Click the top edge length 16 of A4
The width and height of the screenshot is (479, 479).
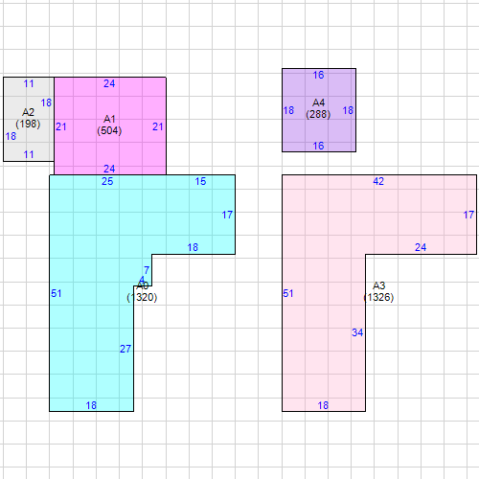tap(318, 75)
